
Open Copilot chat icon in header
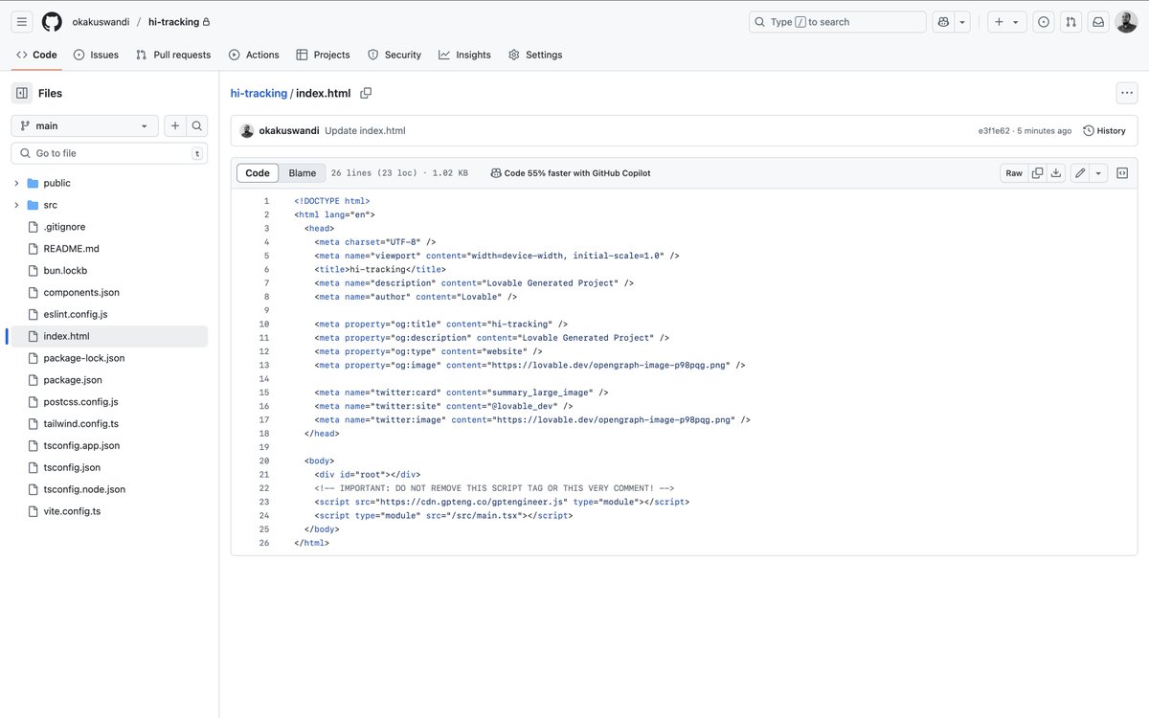pos(943,22)
